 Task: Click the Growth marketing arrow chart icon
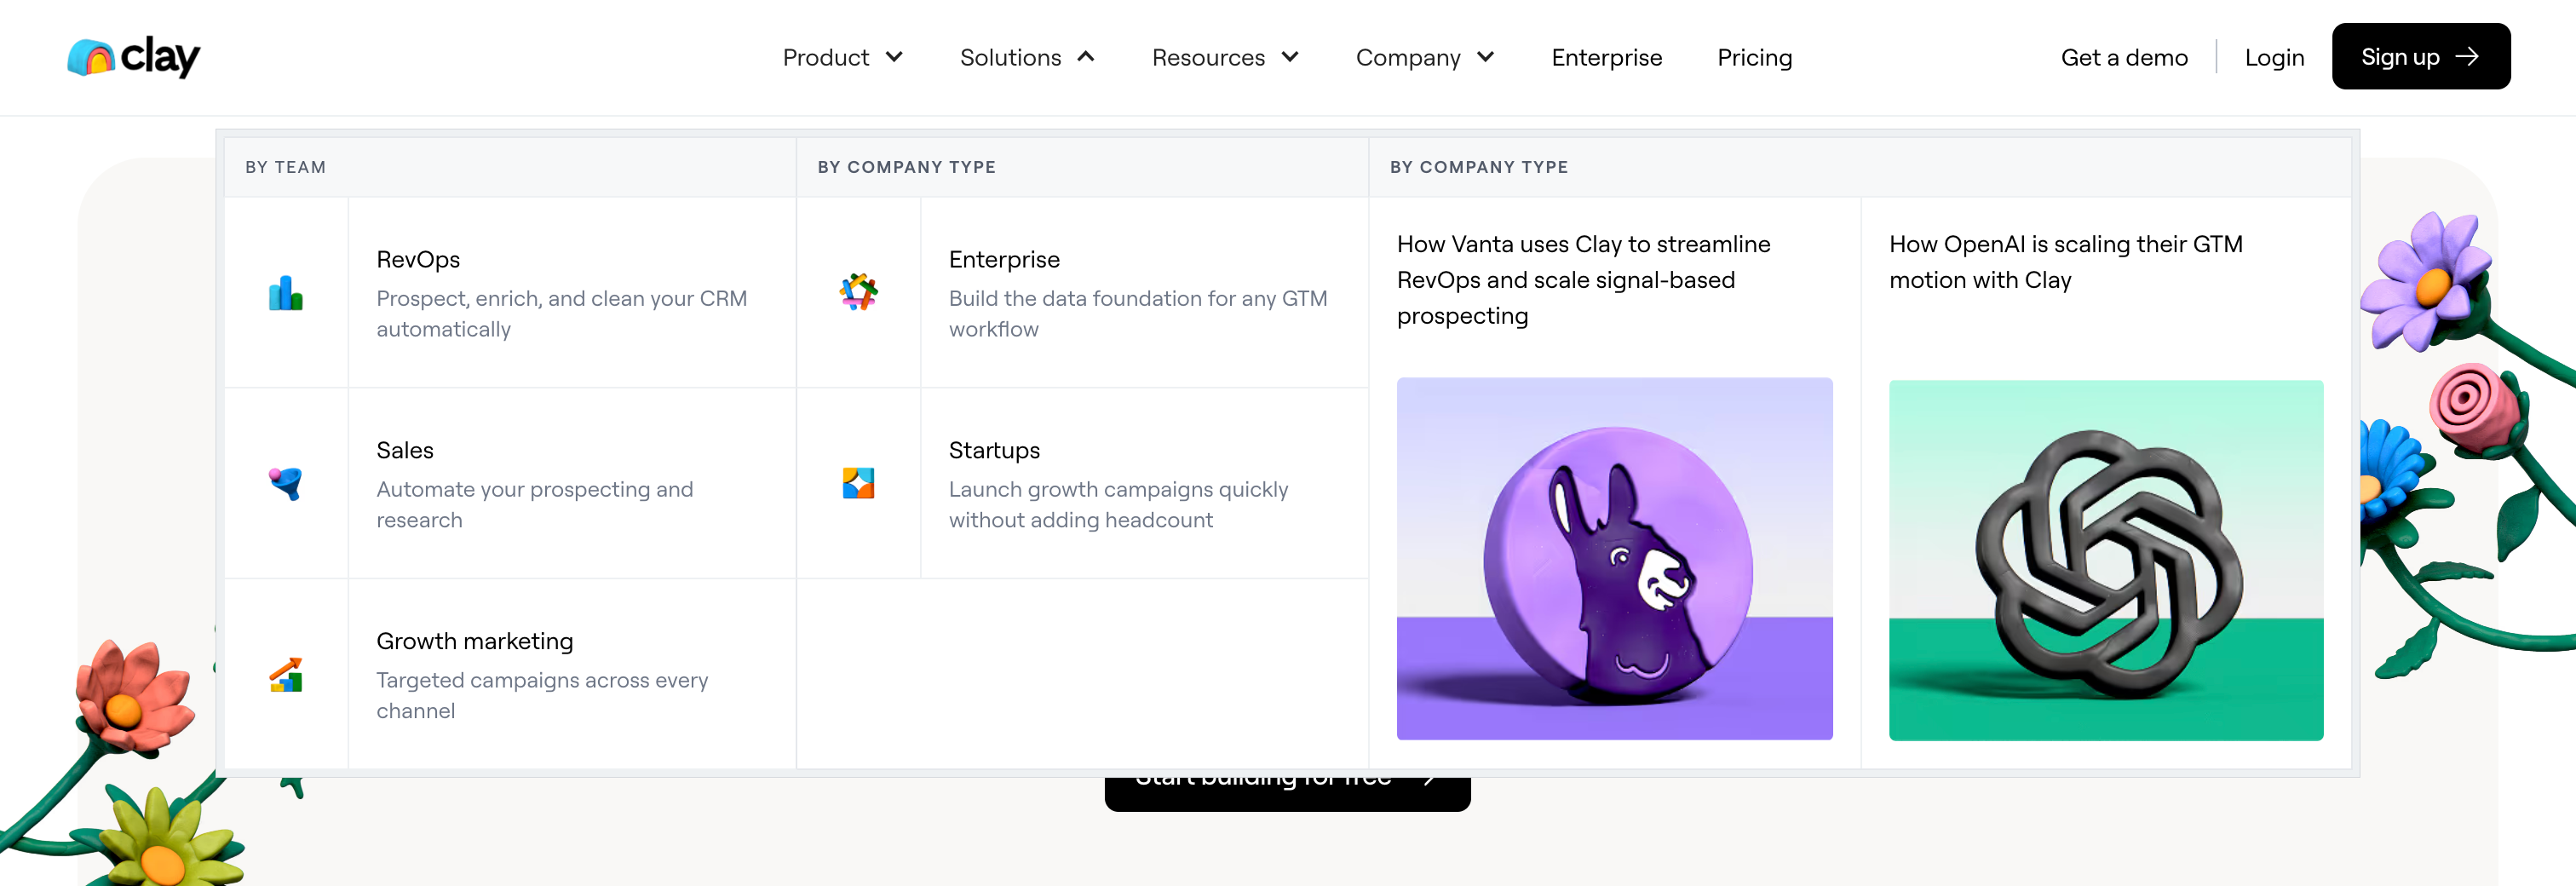285,675
